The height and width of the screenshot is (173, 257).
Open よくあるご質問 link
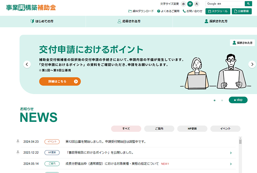click(168, 11)
